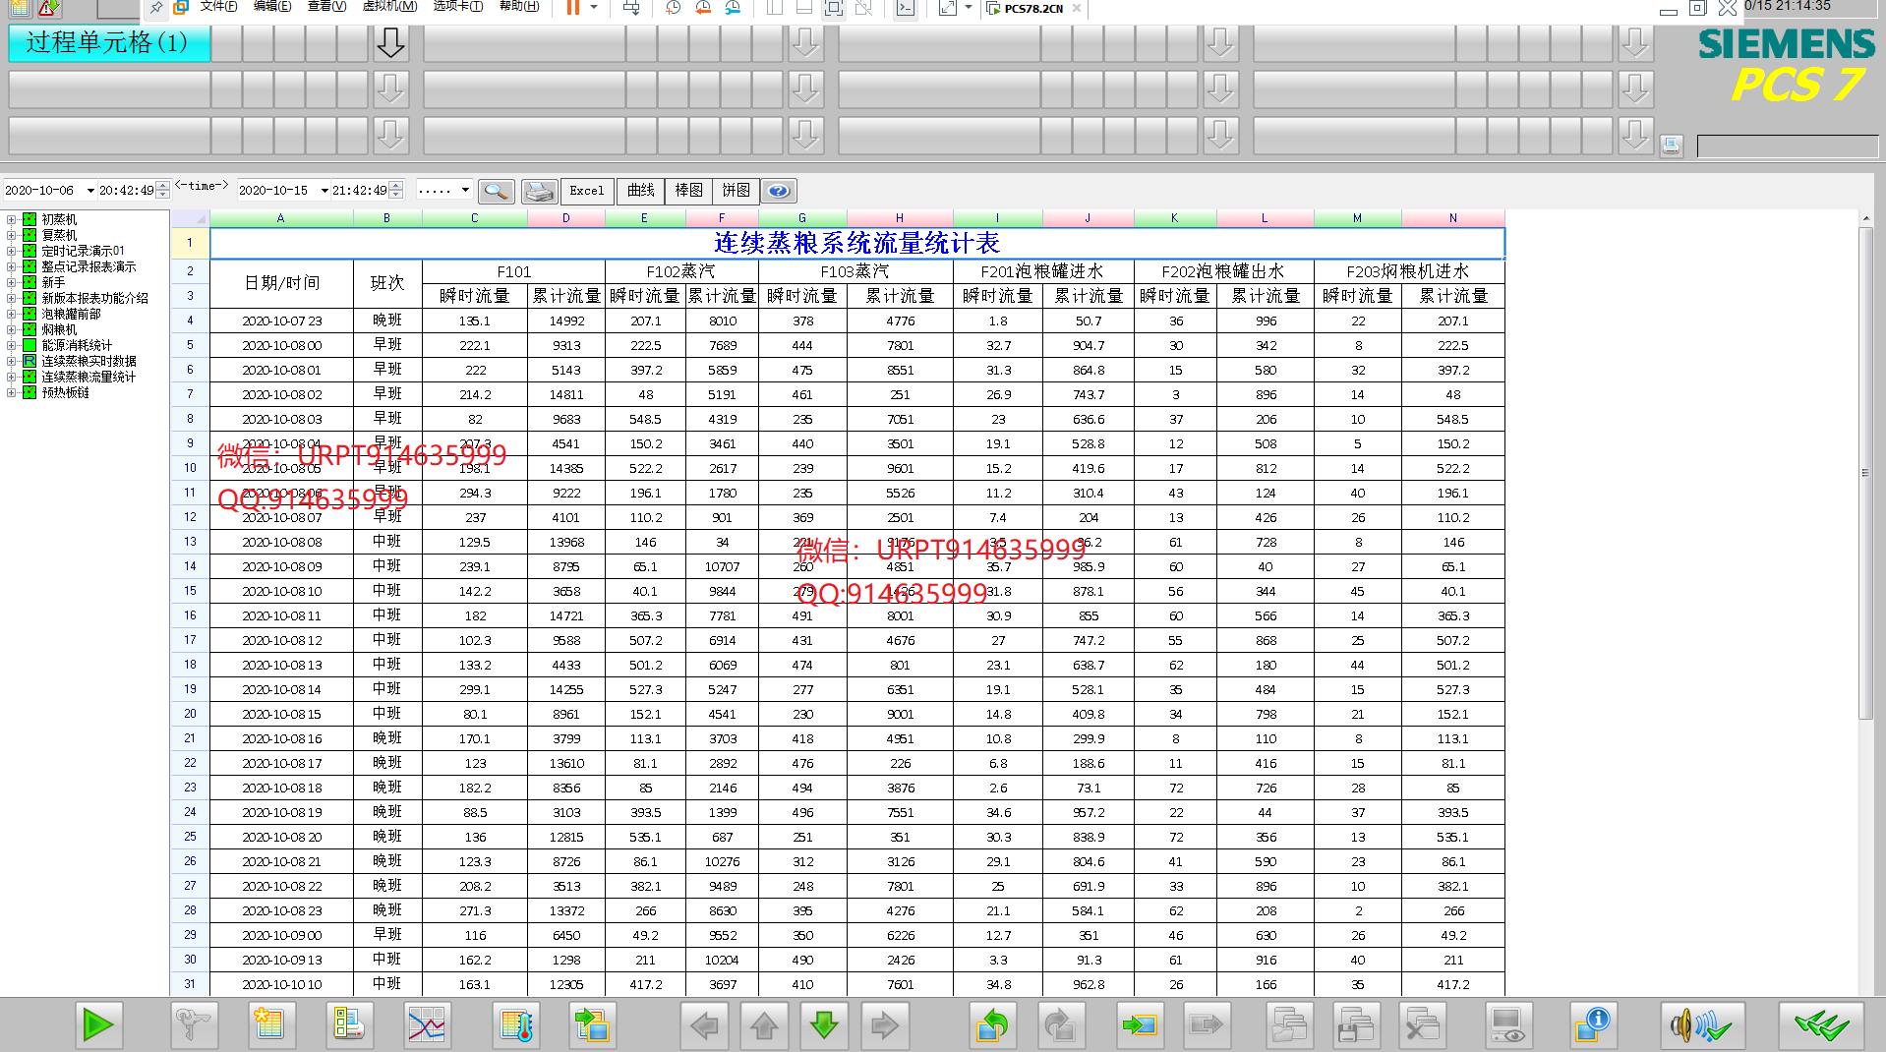
Task: Open the trend curve chart icon in bottom bar
Action: click(x=427, y=1025)
